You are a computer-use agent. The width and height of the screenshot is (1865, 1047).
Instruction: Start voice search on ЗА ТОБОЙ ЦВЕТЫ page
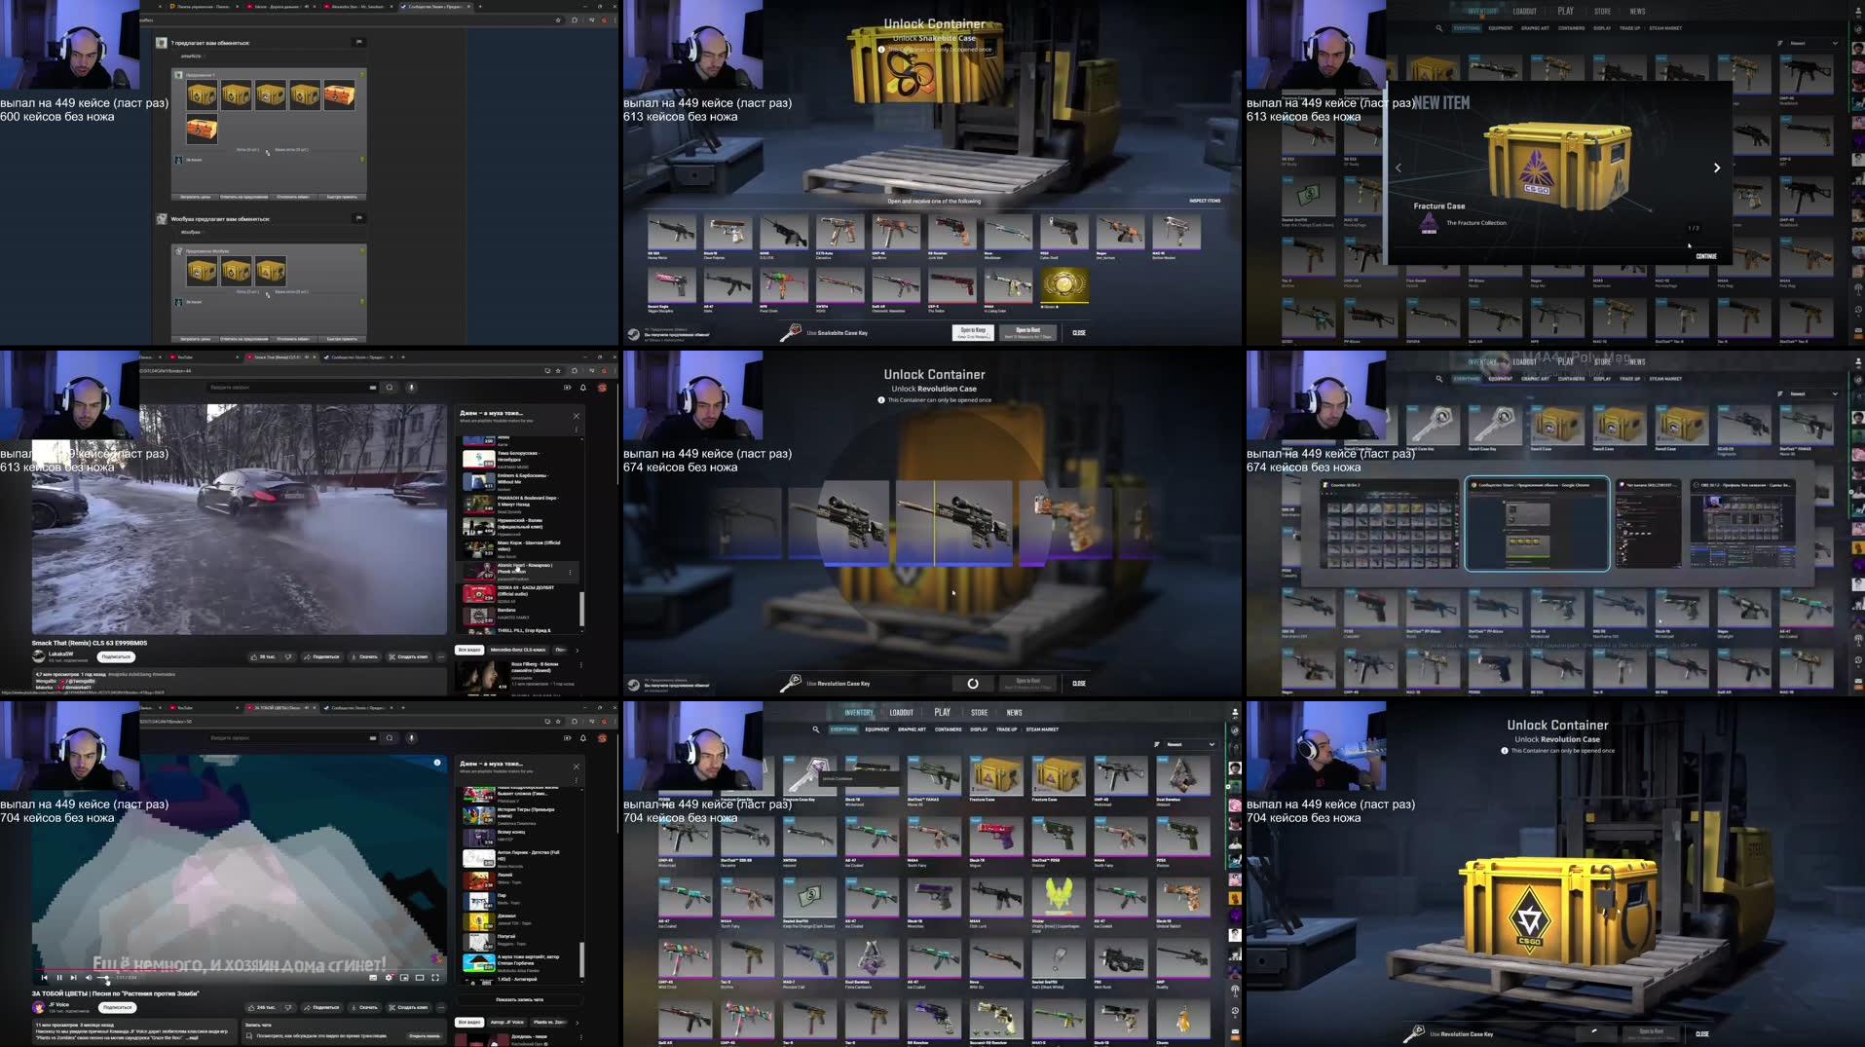(x=411, y=737)
